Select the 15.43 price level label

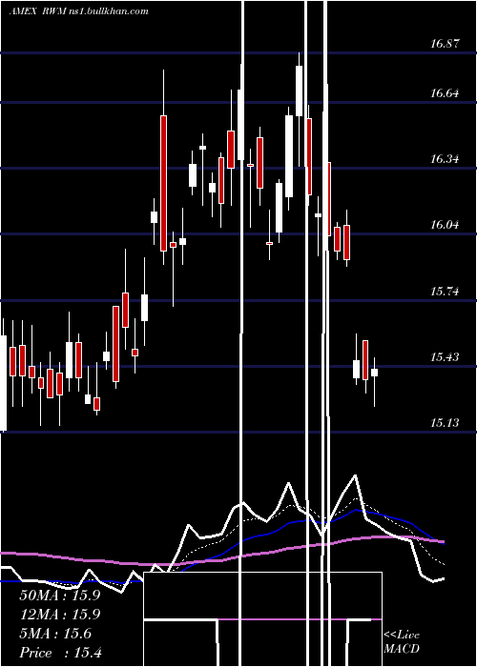click(445, 357)
